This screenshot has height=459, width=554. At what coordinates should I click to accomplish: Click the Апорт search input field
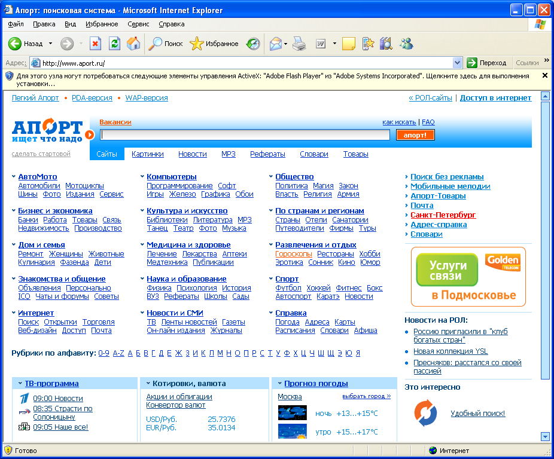pyautogui.click(x=245, y=135)
